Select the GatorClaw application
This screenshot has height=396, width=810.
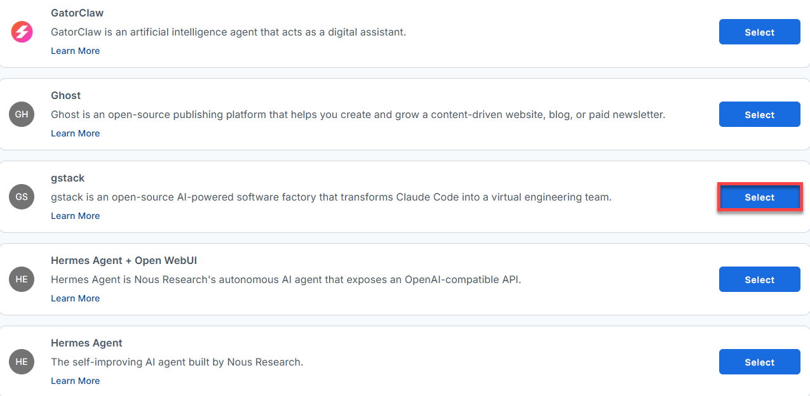tap(759, 32)
